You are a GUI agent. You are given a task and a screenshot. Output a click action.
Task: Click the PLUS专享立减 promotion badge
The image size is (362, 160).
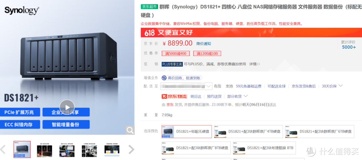(x=172, y=64)
